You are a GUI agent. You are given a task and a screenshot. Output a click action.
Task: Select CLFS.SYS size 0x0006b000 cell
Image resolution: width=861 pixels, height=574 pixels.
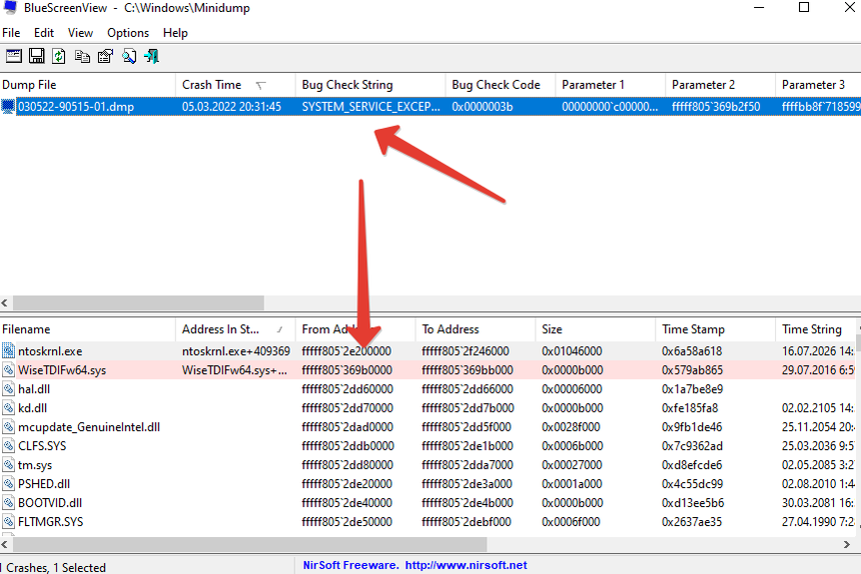(572, 445)
